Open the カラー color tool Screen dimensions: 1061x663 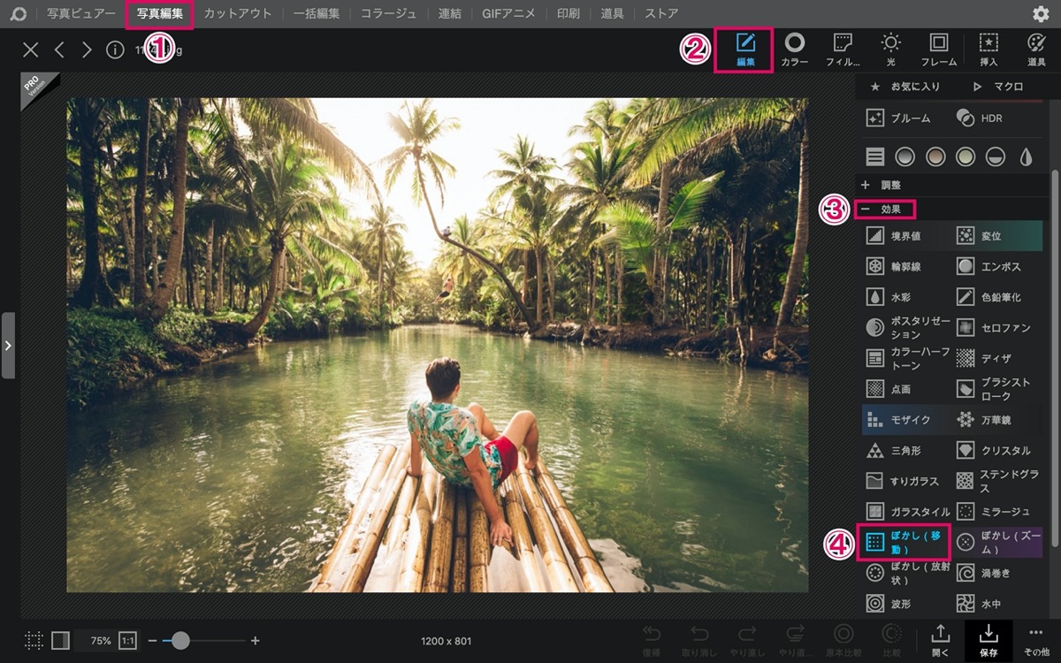pyautogui.click(x=795, y=50)
